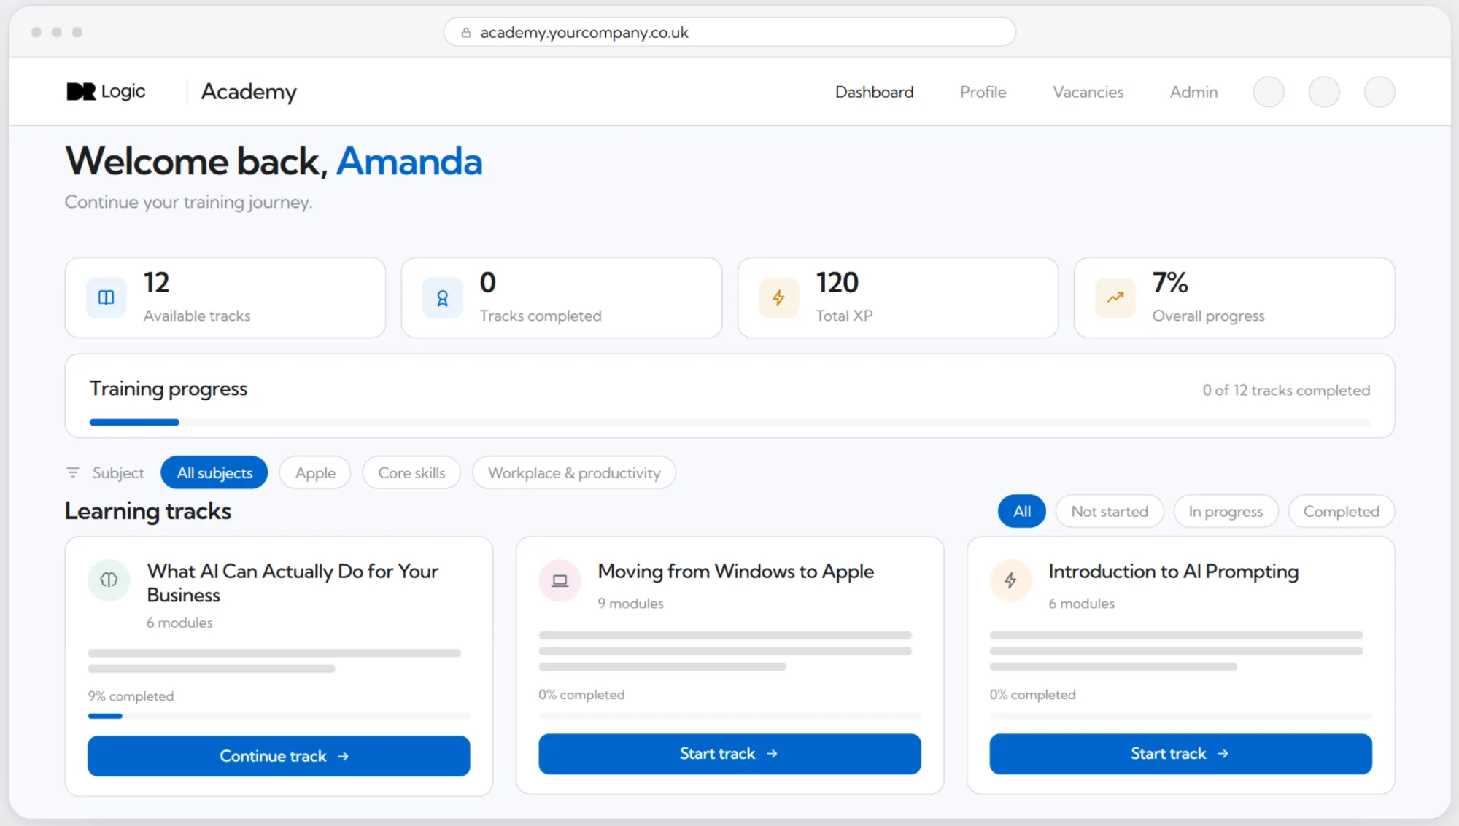Screen dimensions: 1459x826
Task: Select the All subjects filter chip
Action: pos(214,472)
